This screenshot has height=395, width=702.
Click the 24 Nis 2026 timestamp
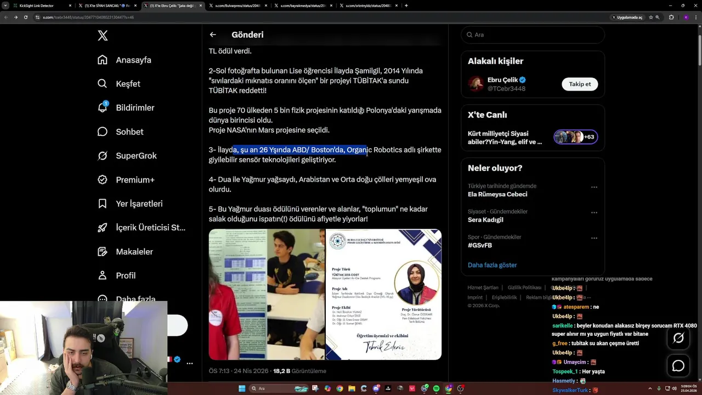click(x=239, y=371)
